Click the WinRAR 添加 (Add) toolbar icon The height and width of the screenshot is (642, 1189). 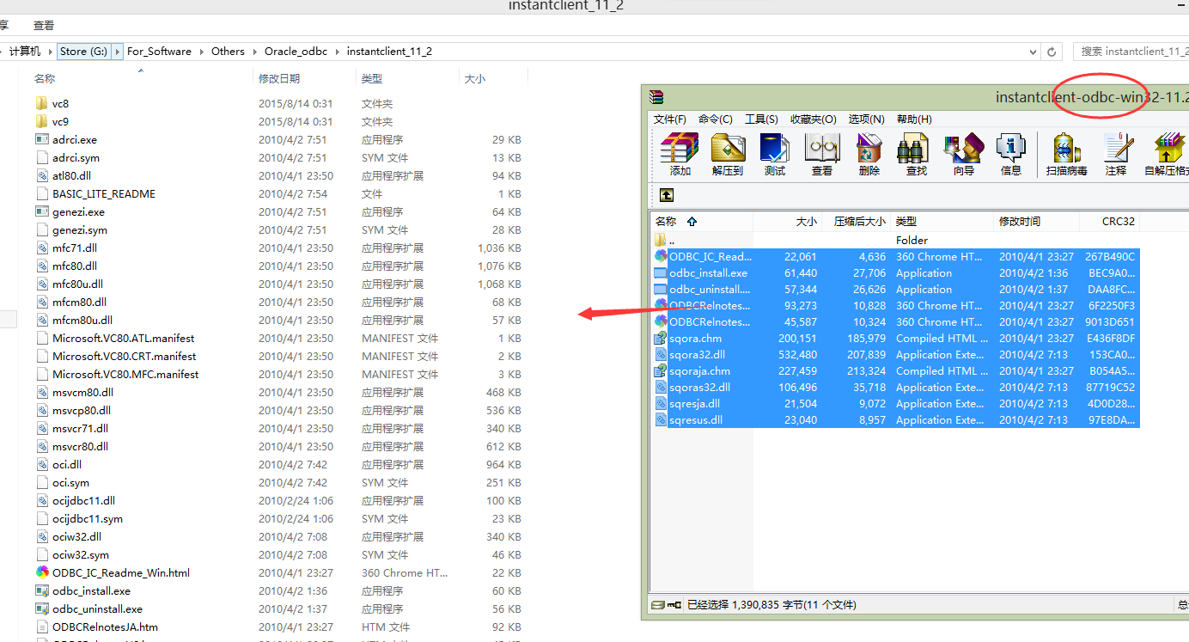pos(680,148)
